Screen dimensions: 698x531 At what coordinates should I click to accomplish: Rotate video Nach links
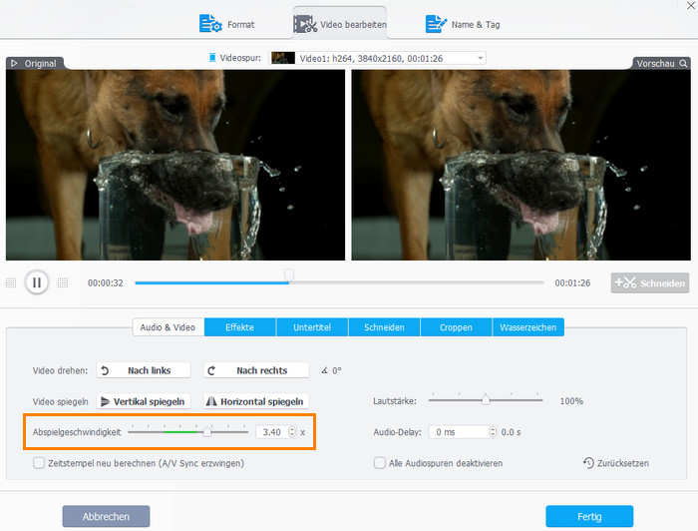click(x=144, y=370)
